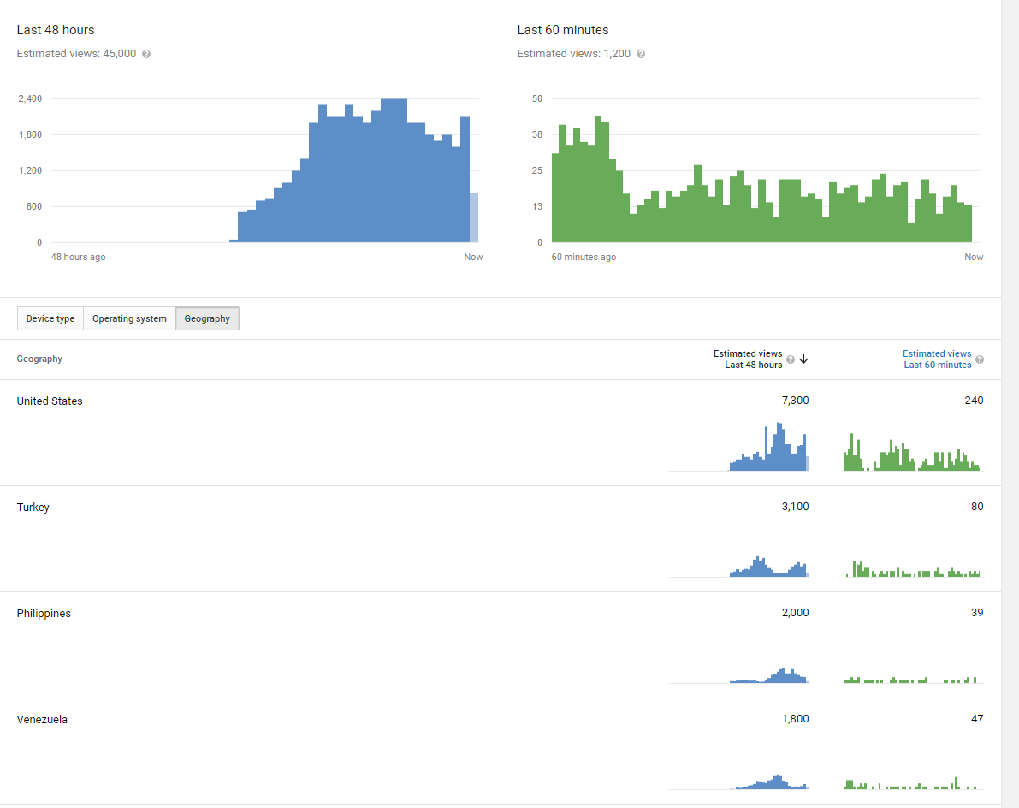Image resolution: width=1019 pixels, height=808 pixels.
Task: Click the 2,400 y-axis label
Action: coord(30,98)
